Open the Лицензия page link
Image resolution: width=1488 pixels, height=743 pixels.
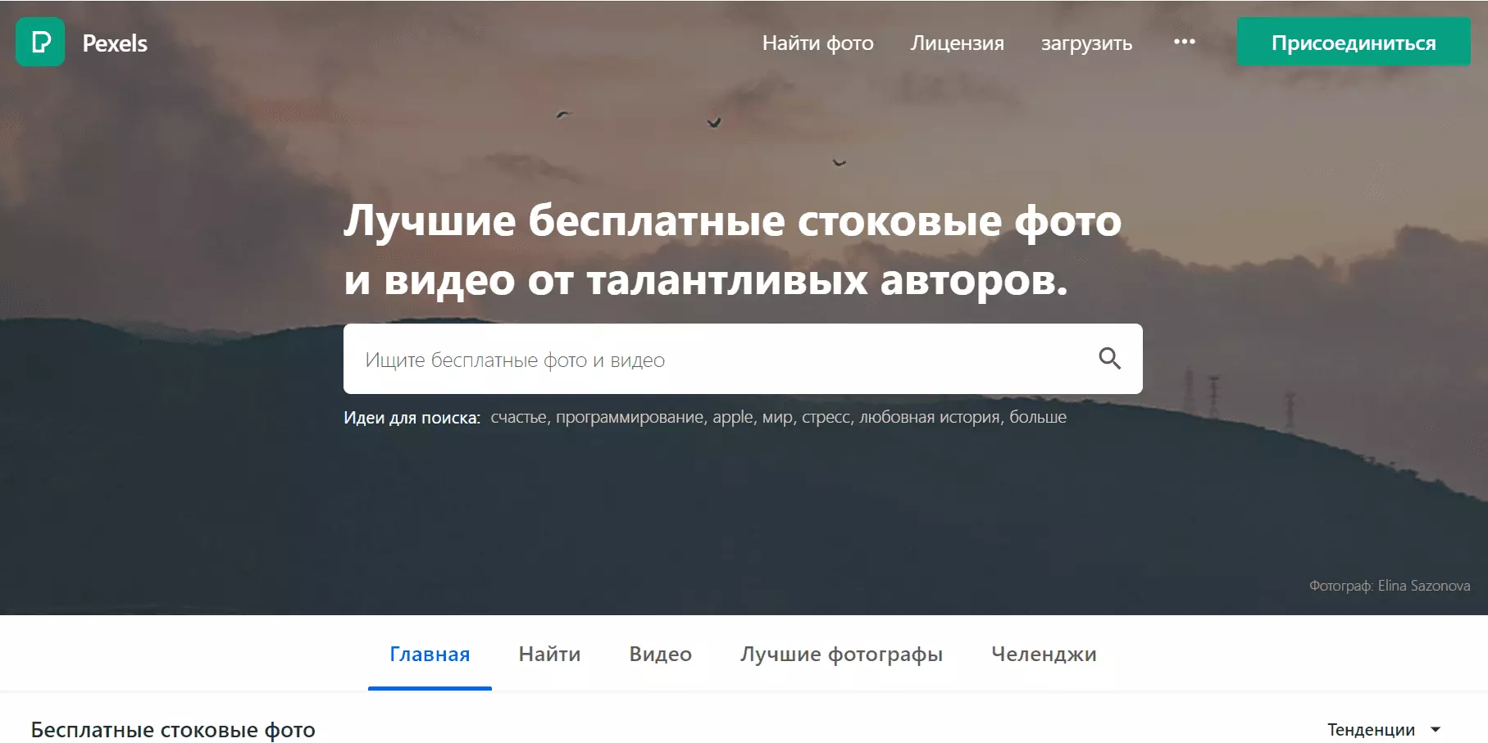[957, 43]
